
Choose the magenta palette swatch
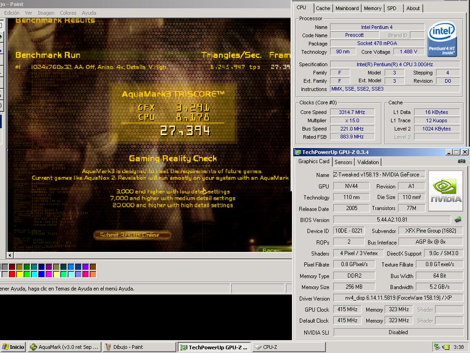(49, 274)
